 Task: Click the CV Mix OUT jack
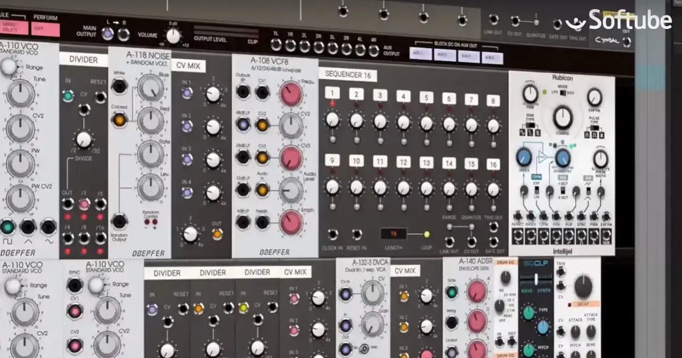tap(217, 234)
